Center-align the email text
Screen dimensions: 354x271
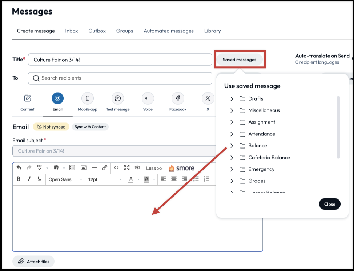pyautogui.click(x=174, y=179)
